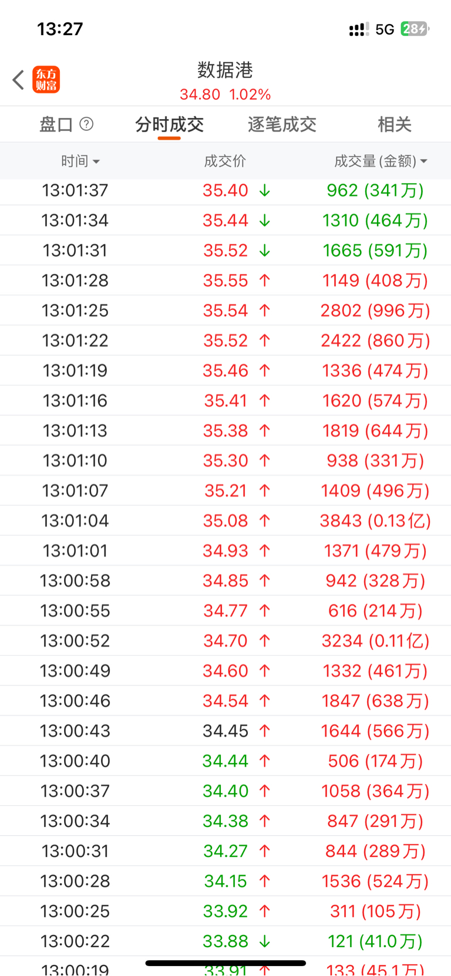The width and height of the screenshot is (451, 976).
Task: Tap the green down arrow at 13:00:22
Action: point(265,941)
